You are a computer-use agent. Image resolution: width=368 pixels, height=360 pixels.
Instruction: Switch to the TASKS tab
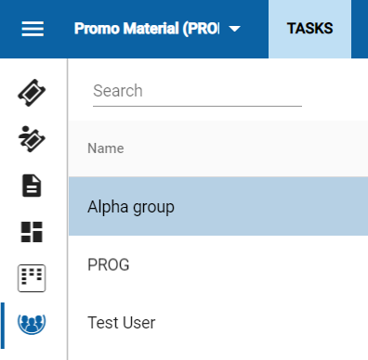coord(309,29)
